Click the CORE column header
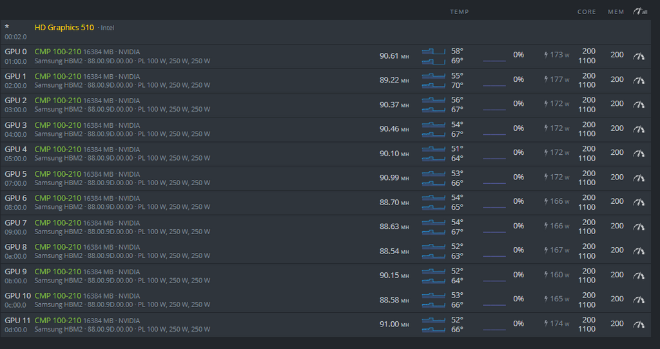The height and width of the screenshot is (349, 660). (x=587, y=12)
